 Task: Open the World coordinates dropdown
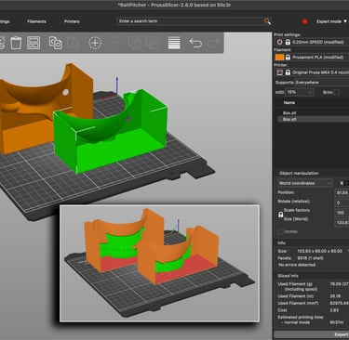pos(305,183)
